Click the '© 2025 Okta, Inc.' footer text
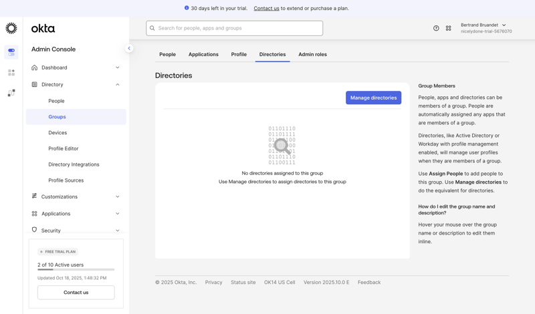 (x=176, y=283)
